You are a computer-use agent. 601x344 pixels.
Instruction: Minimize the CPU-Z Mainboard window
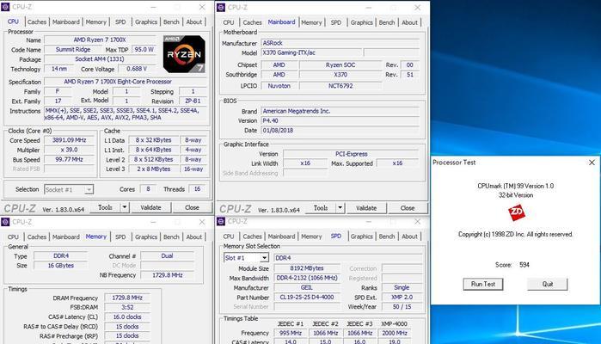368,7
